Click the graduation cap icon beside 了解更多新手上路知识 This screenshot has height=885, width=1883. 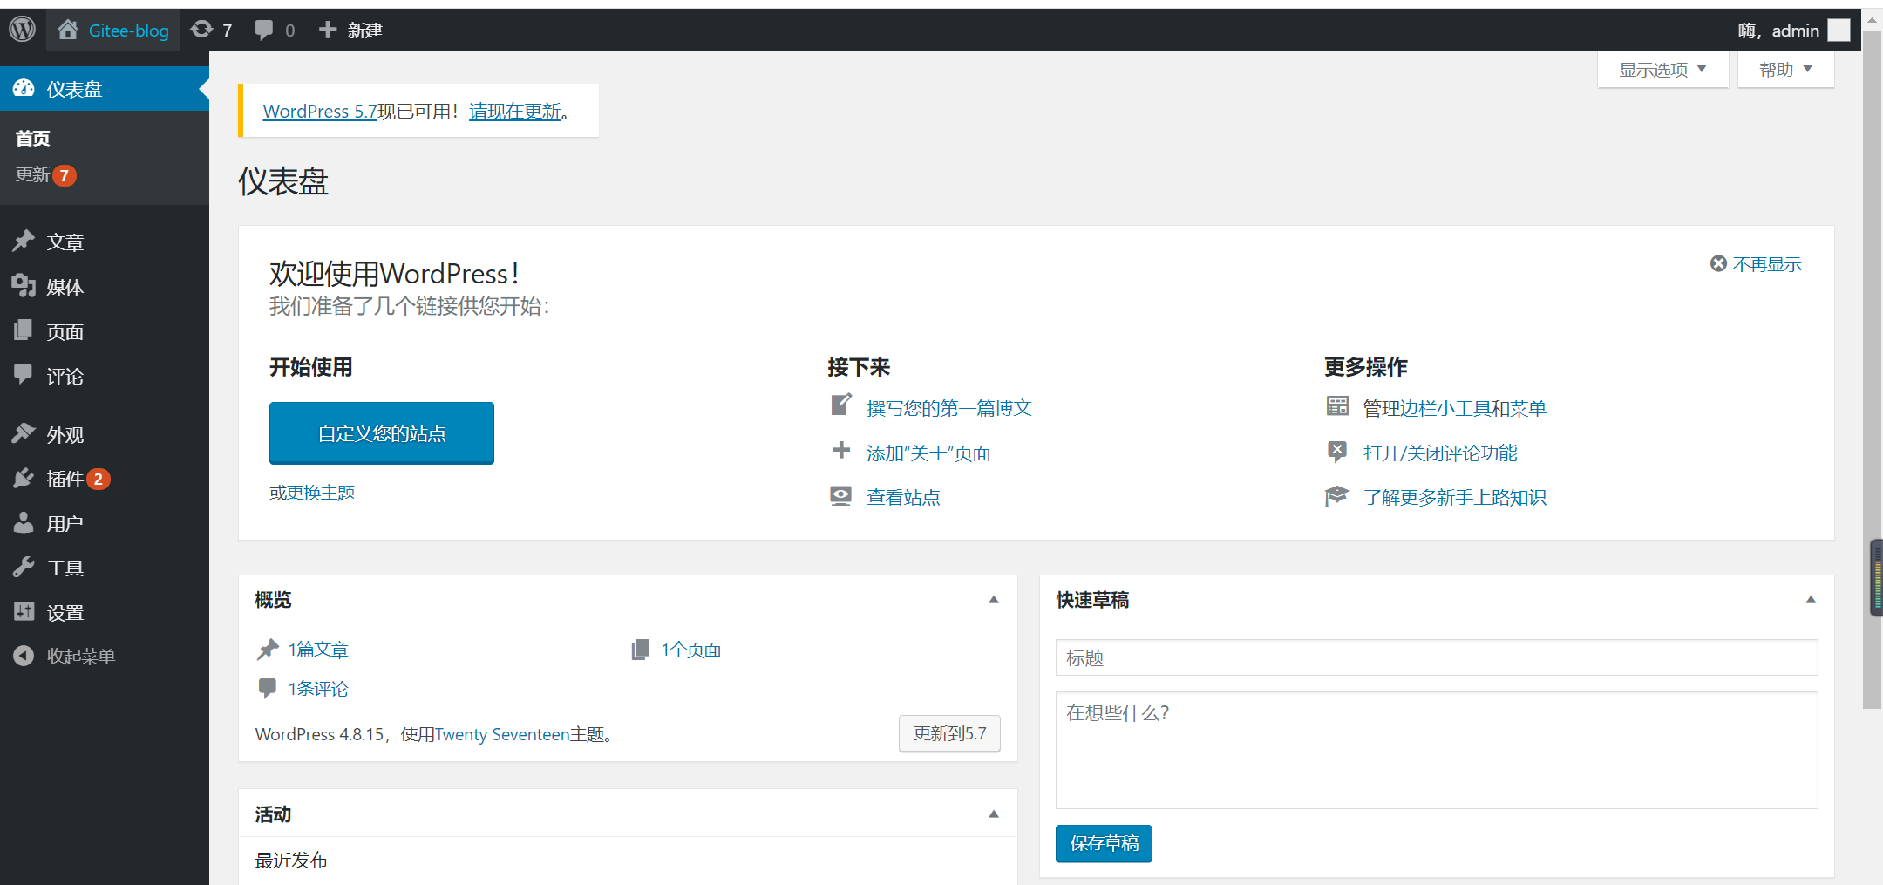tap(1336, 496)
